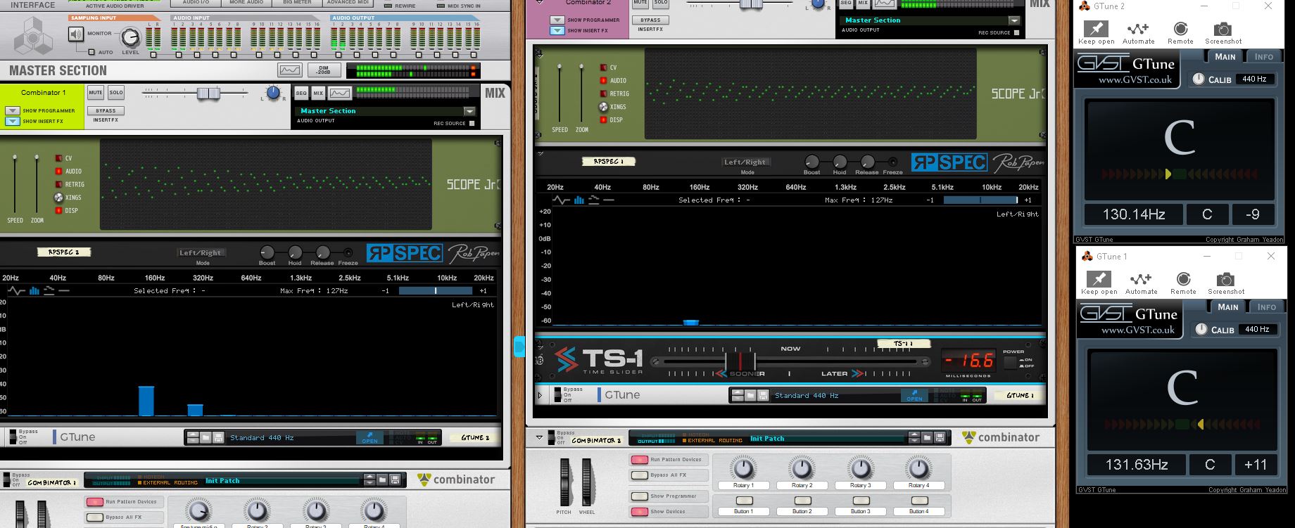Screen dimensions: 1295x528
Task: Solo the Combinator 1 mix channel
Action: tap(116, 92)
